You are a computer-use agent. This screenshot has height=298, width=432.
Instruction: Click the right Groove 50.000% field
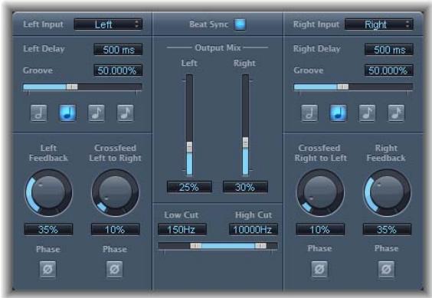pos(389,70)
